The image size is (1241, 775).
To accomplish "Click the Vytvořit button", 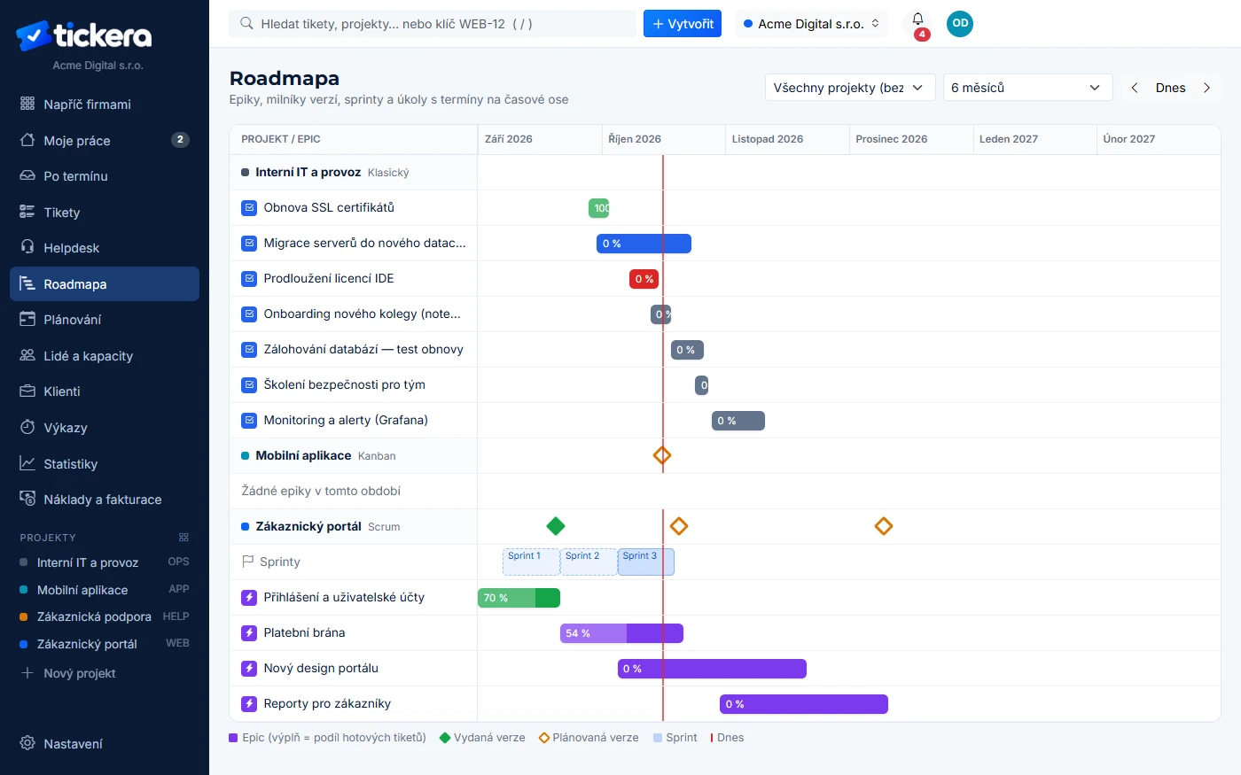I will (x=683, y=24).
